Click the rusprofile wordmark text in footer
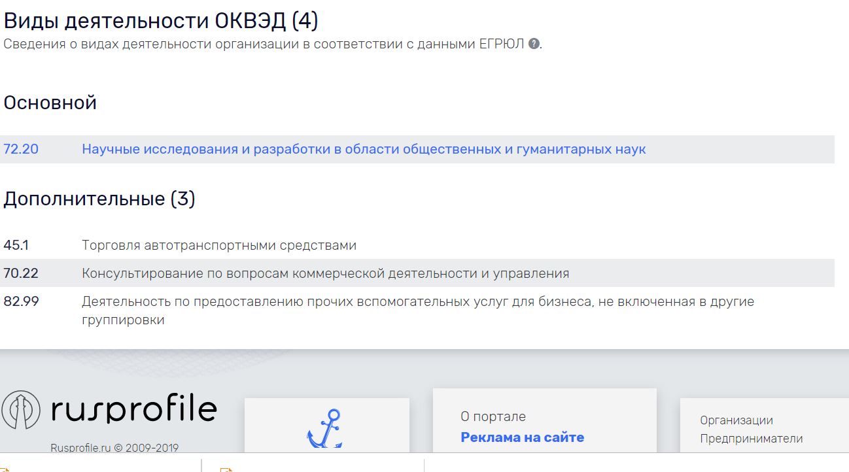Image resolution: width=849 pixels, height=472 pixels. click(133, 409)
